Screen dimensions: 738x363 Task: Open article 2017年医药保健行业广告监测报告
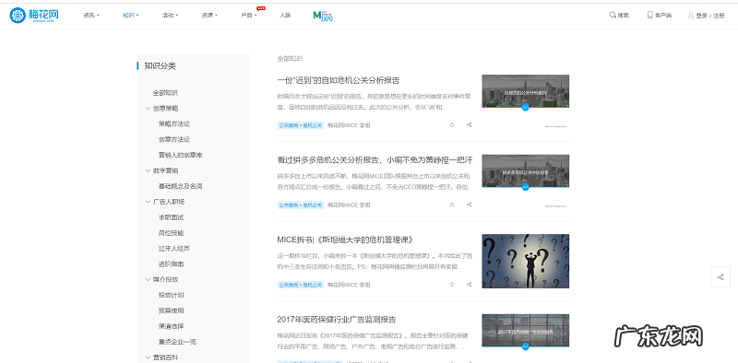[x=337, y=320]
